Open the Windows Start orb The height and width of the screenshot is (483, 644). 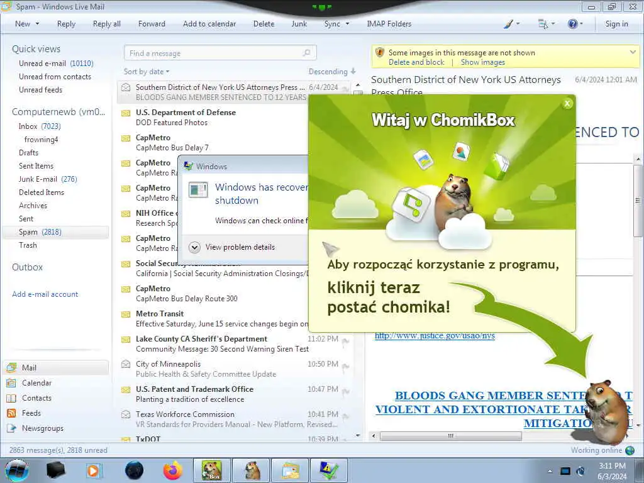[17, 470]
